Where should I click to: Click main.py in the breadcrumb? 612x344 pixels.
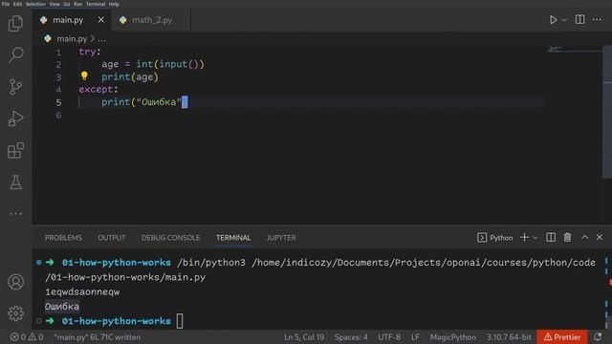(x=72, y=38)
